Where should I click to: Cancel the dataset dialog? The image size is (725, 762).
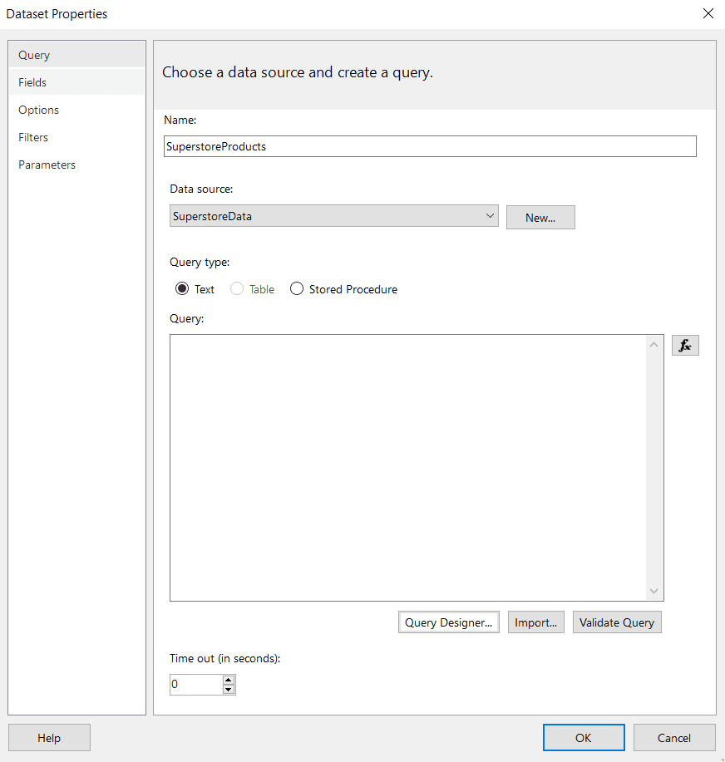coord(674,737)
